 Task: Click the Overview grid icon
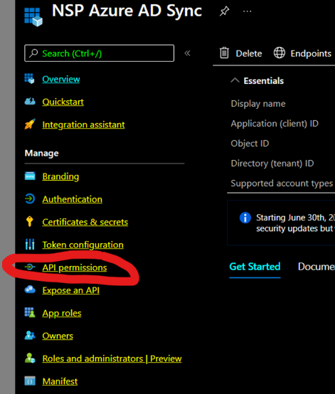[29, 79]
